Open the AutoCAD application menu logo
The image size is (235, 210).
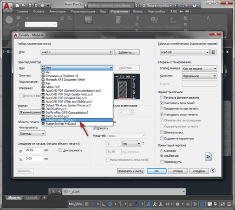tap(6, 6)
